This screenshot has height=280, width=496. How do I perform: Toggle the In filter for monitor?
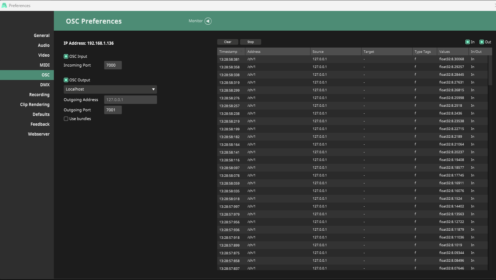click(x=467, y=42)
